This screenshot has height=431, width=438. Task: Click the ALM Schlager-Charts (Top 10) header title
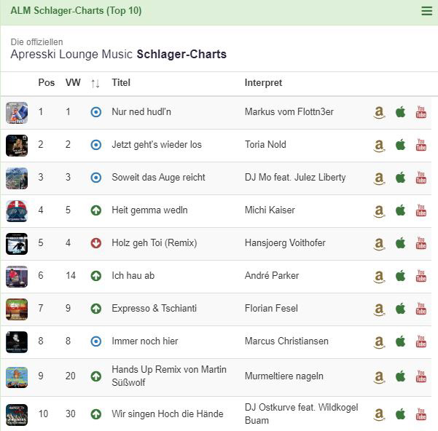click(x=76, y=11)
